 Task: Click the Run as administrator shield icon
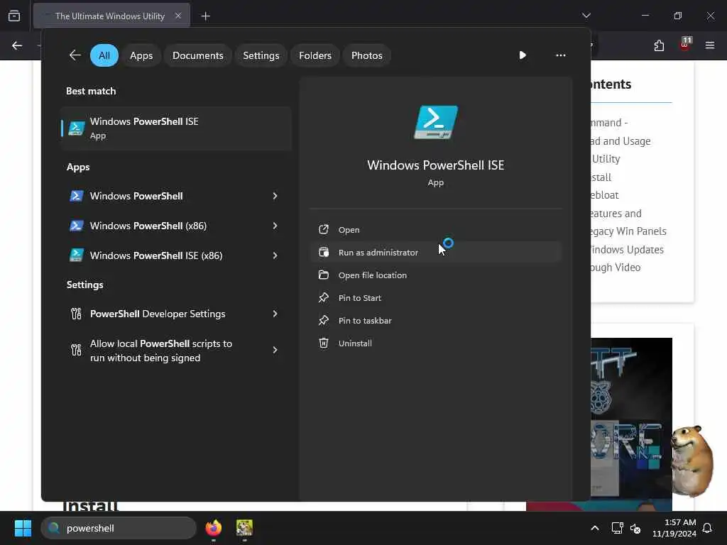tap(324, 252)
